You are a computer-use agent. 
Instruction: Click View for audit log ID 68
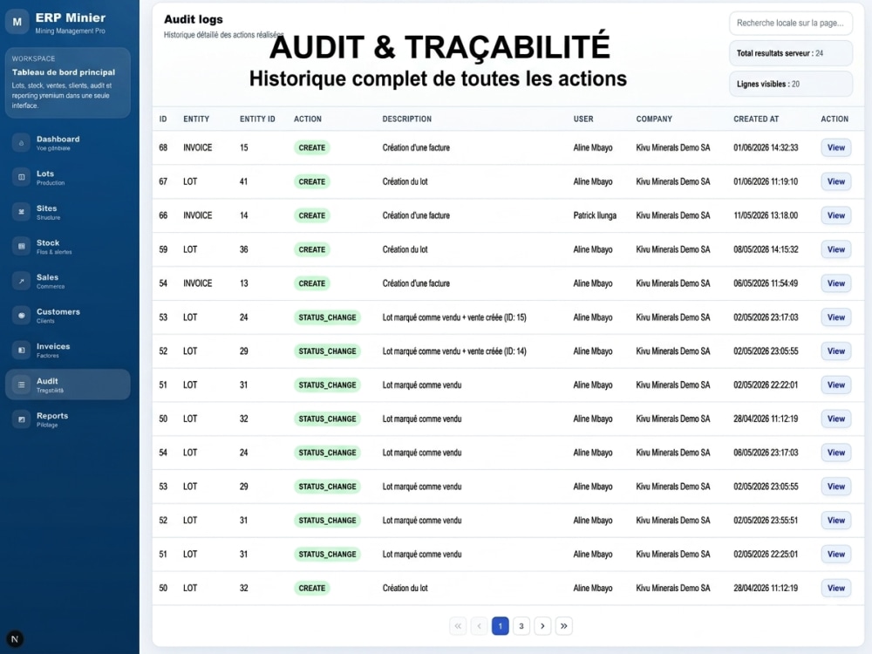(x=836, y=147)
